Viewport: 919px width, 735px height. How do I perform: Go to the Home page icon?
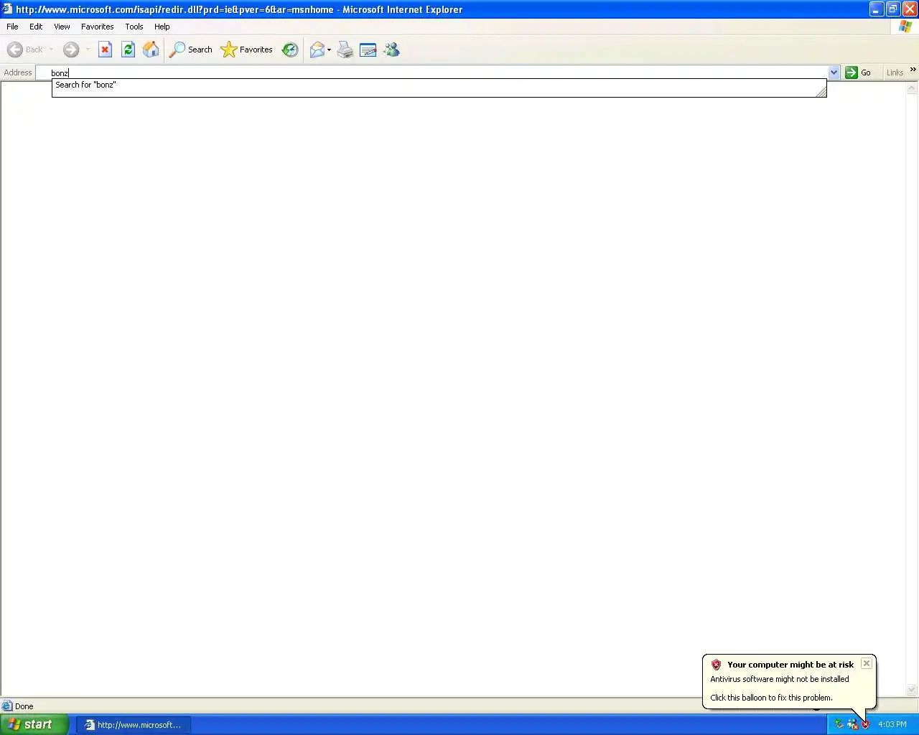click(151, 50)
